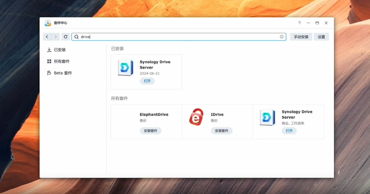Open help with the question mark icon

coord(299,23)
